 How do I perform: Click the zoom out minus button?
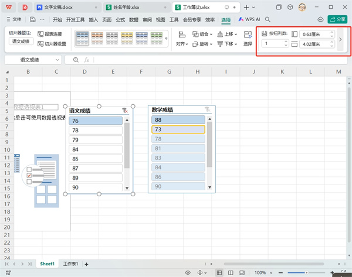(280, 272)
